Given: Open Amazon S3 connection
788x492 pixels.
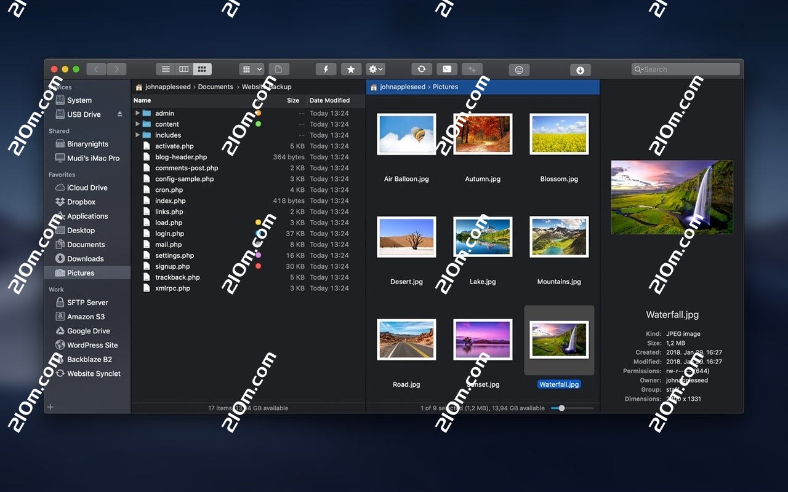Looking at the screenshot, I should point(87,317).
